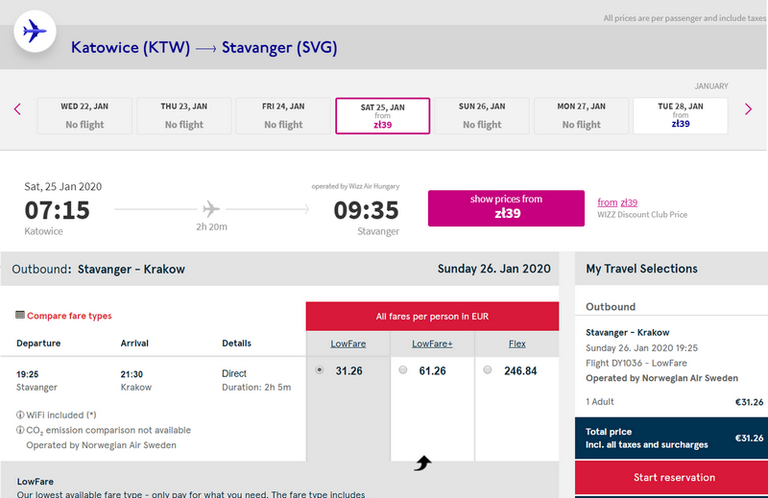
Task: Go to next week with right arrow
Action: (x=748, y=109)
